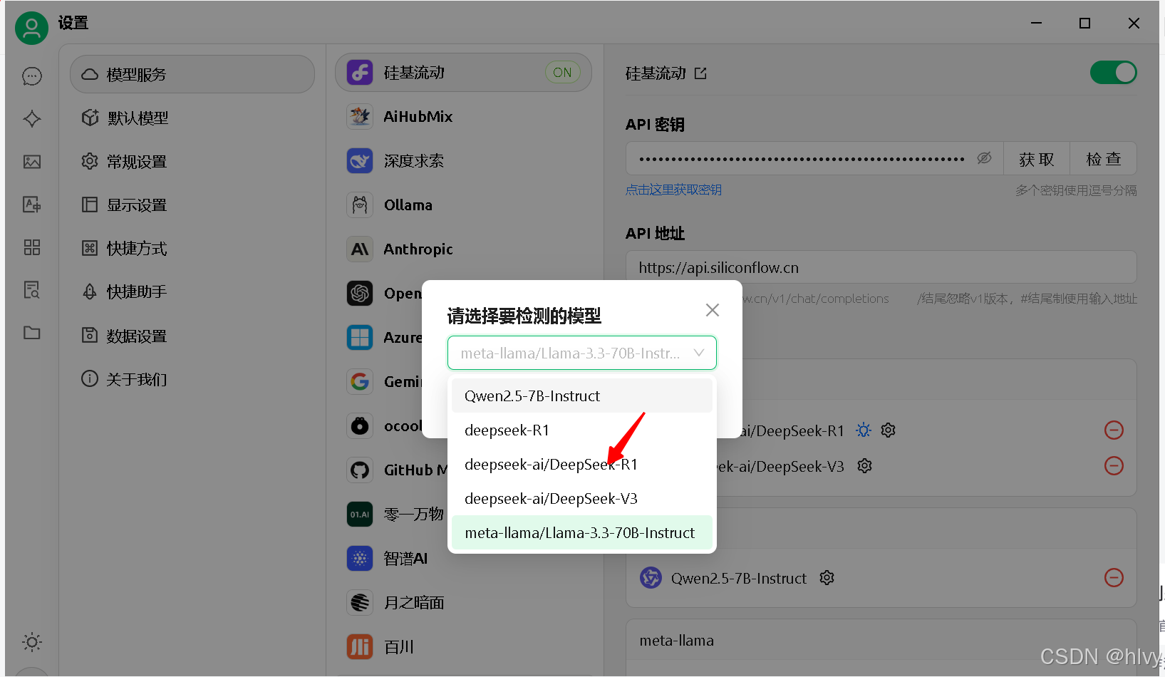This screenshot has height=677, width=1165.
Task: Choose deepseek-ai/DeepSeek-V3 from the dropdown list
Action: pyautogui.click(x=582, y=499)
